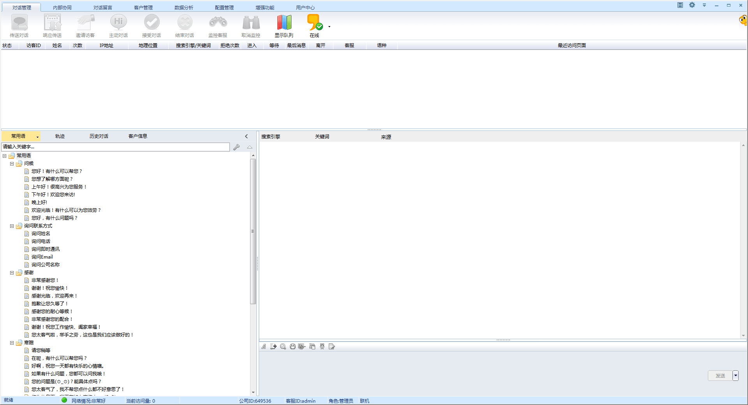This screenshot has width=748, height=405.
Task: Open the dropdown arrow beside 发送 button
Action: pyautogui.click(x=736, y=376)
